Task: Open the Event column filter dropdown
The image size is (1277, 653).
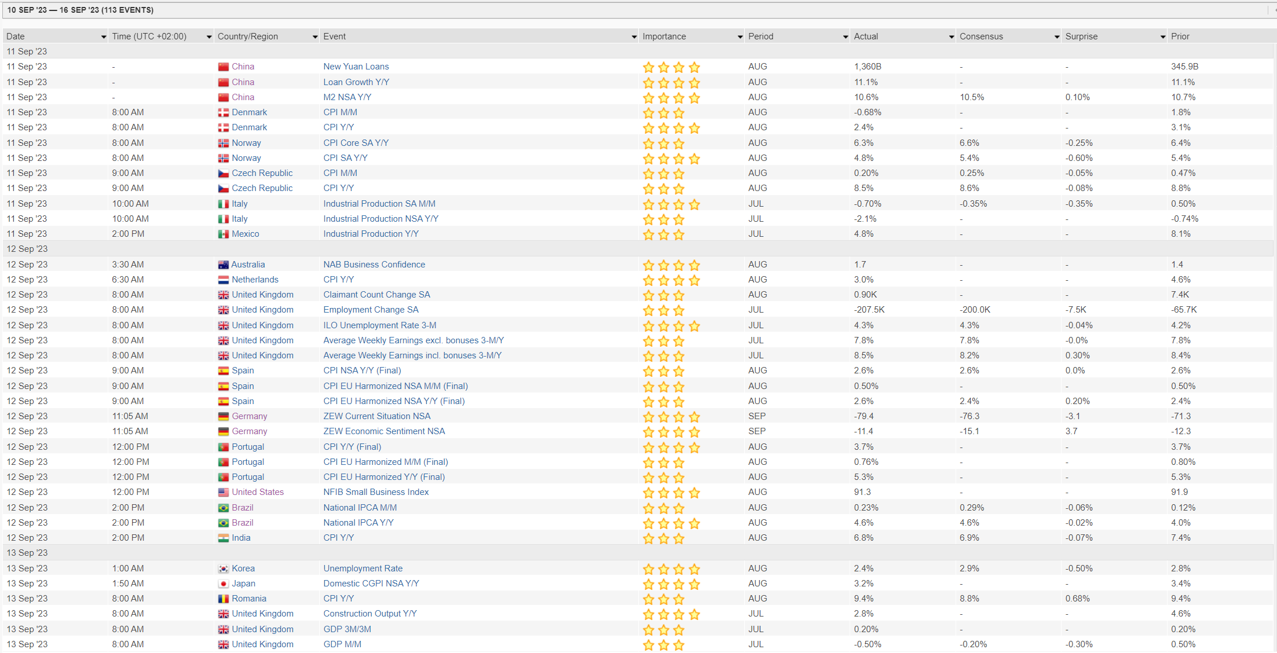Action: (x=634, y=37)
